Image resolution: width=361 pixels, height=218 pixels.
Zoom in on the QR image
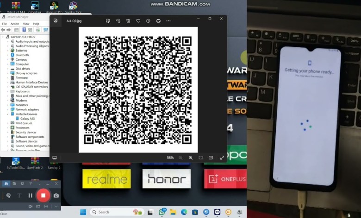(190, 158)
